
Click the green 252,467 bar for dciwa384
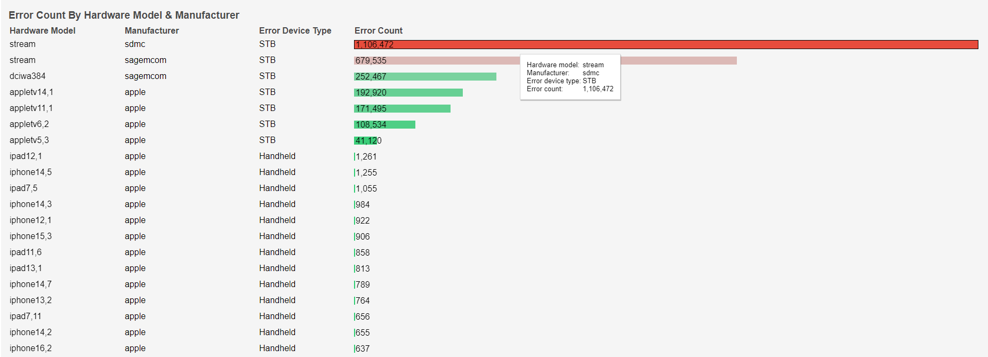[425, 77]
